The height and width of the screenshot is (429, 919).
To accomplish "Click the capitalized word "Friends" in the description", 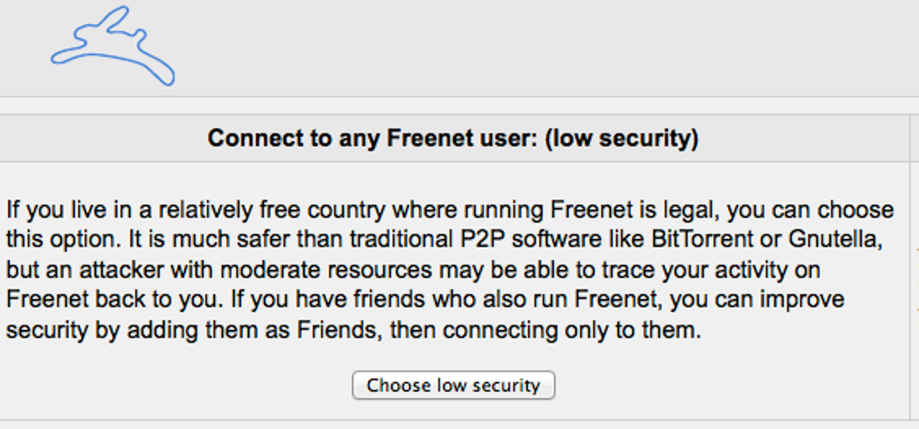I will [337, 330].
